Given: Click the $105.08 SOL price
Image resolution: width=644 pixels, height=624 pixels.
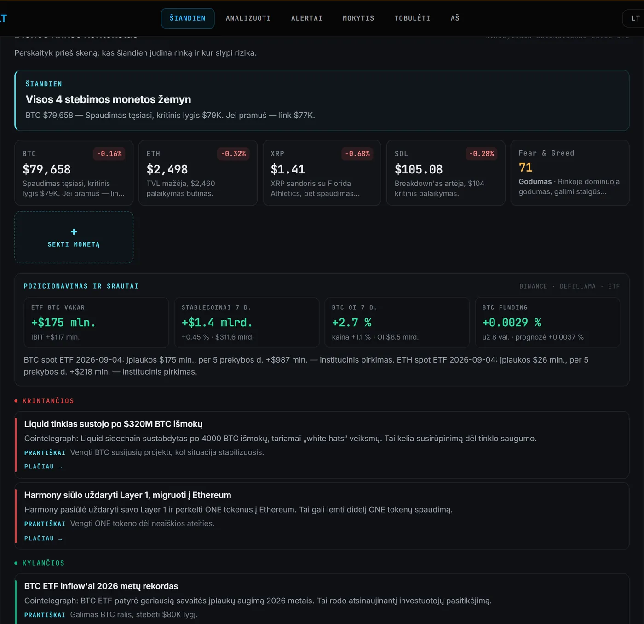Looking at the screenshot, I should click(x=419, y=169).
